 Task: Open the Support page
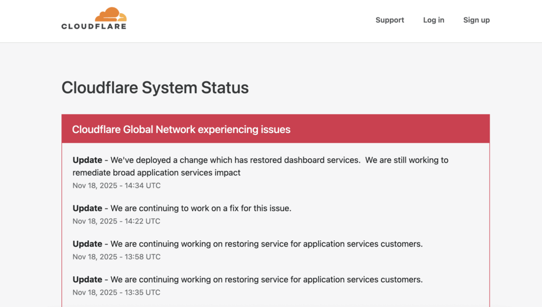tap(390, 20)
